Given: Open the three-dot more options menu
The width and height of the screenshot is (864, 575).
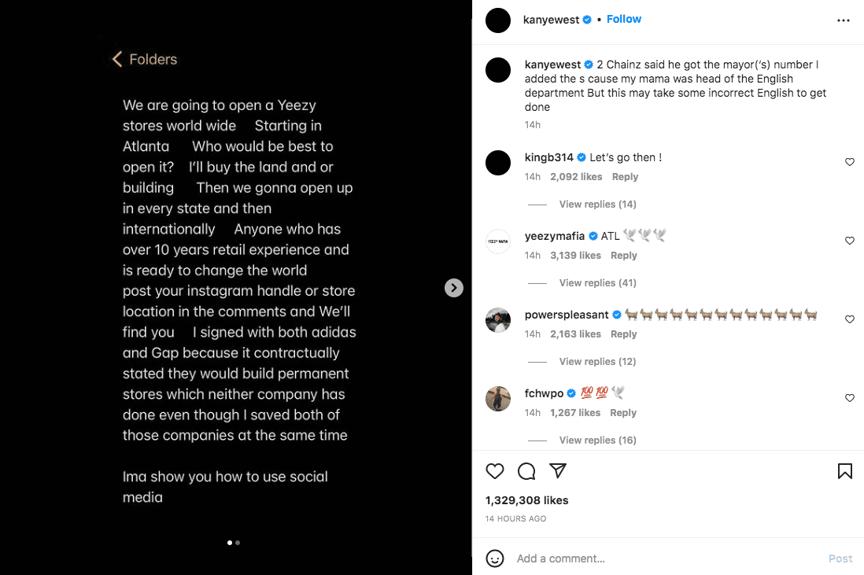Looking at the screenshot, I should pyautogui.click(x=843, y=20).
